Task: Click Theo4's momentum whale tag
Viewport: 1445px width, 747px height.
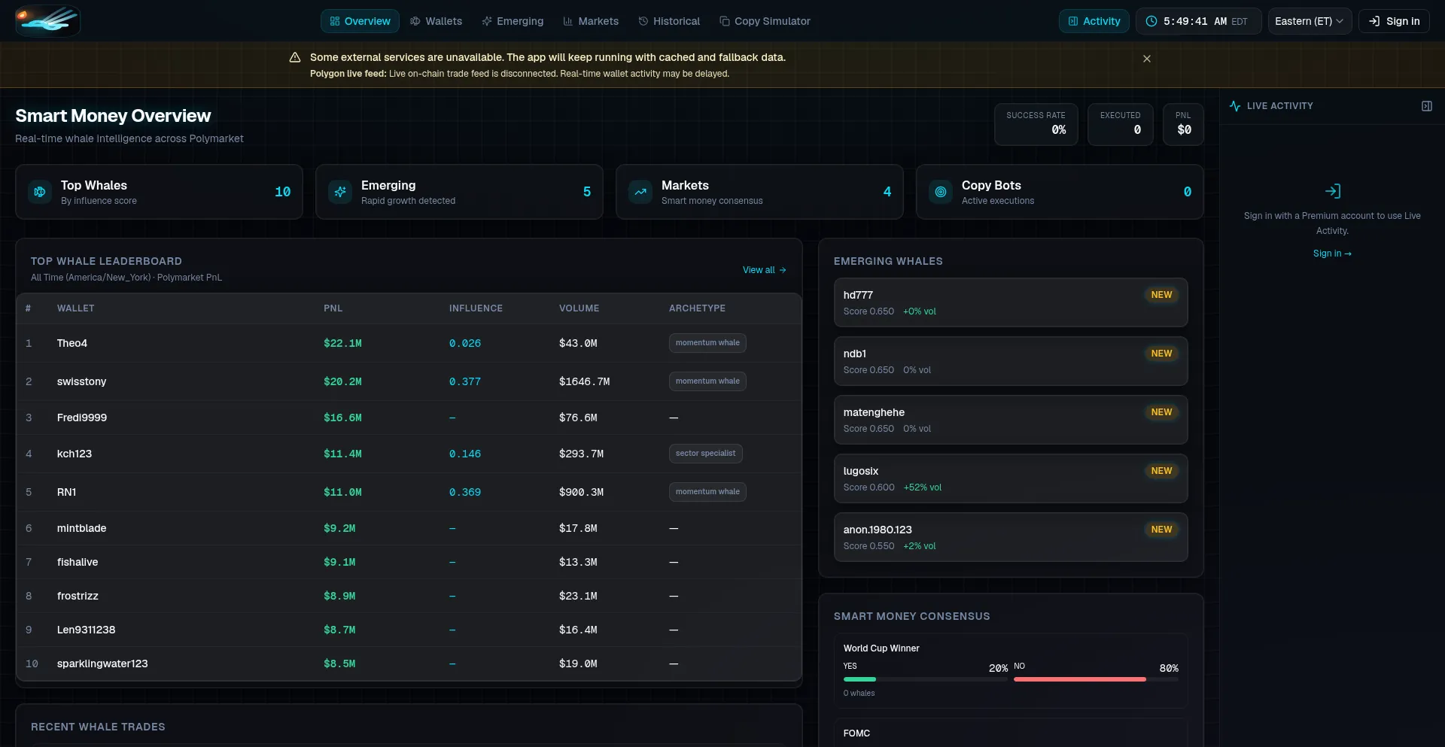Action: pyautogui.click(x=707, y=343)
